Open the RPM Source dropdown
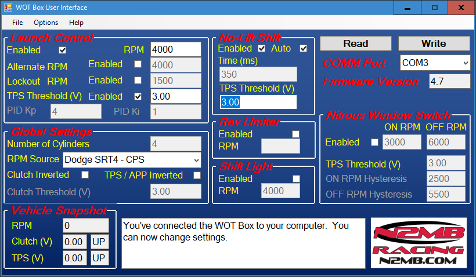The height and width of the screenshot is (277, 476). (131, 159)
